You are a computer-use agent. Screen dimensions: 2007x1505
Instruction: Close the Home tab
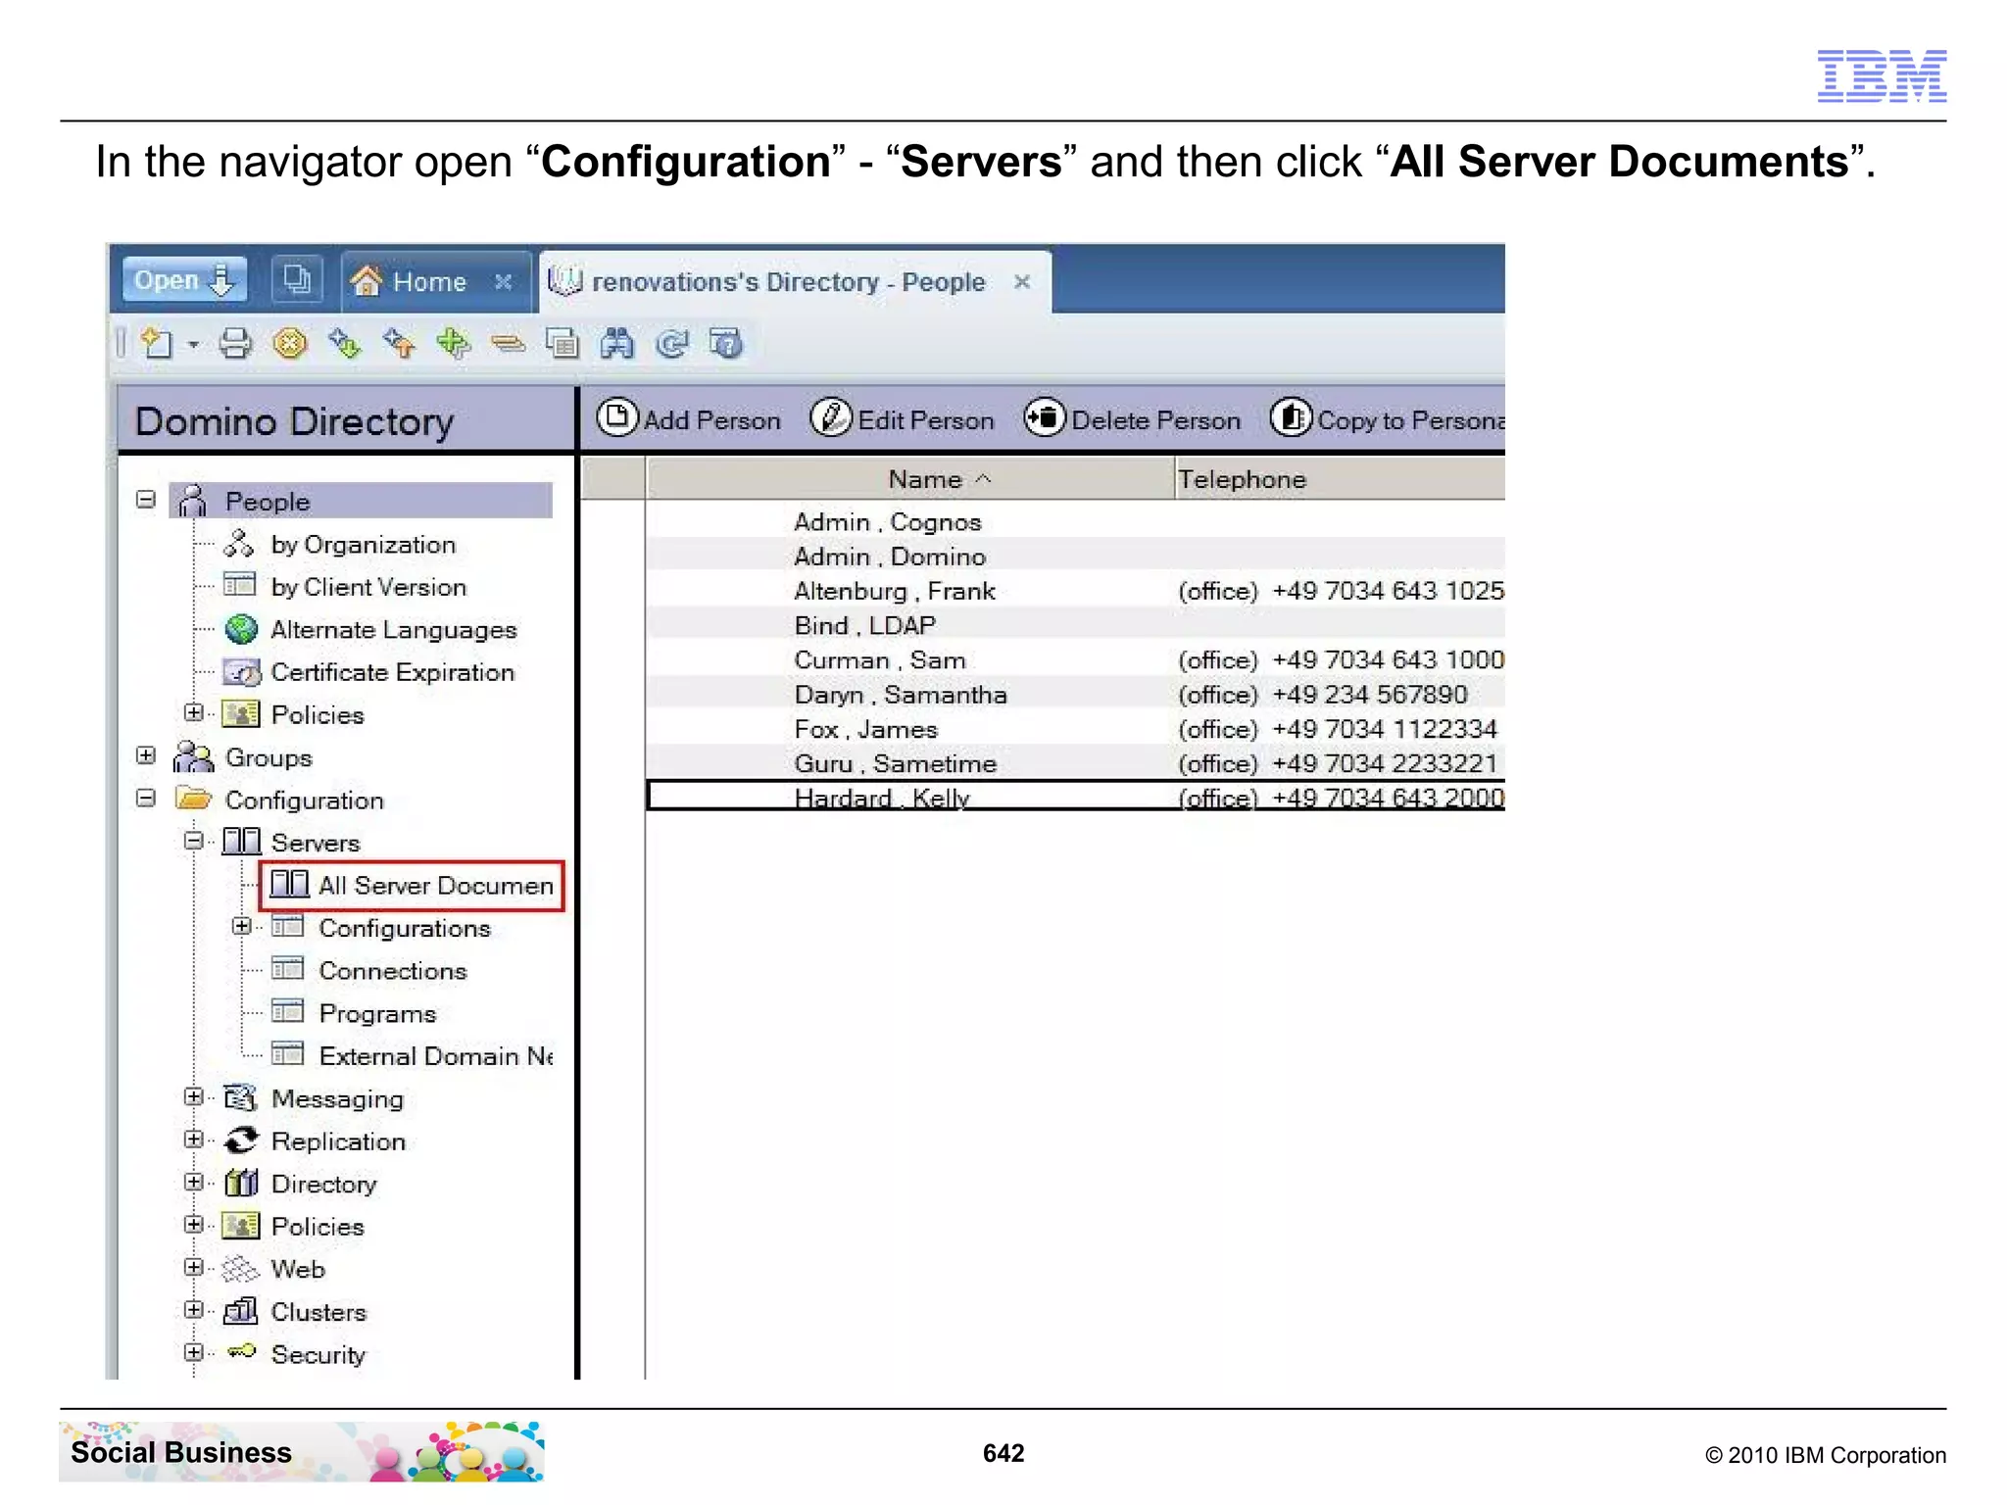[504, 281]
